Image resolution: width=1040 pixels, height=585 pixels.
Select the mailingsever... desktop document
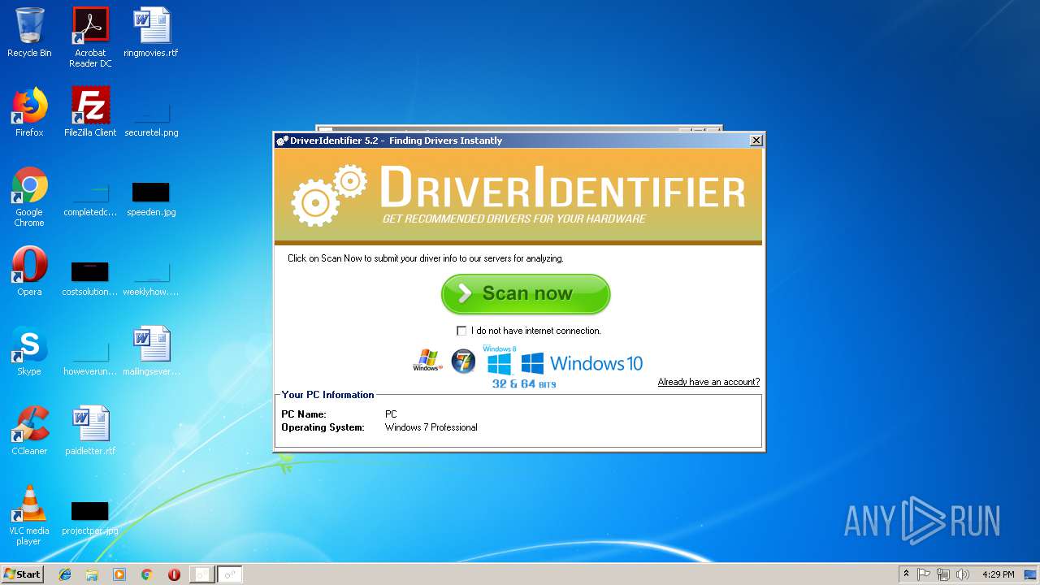(x=151, y=351)
